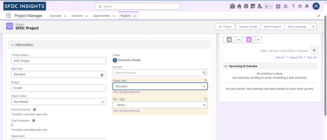Open the Accounts tab
Image resolution: width=327 pixels, height=140 pixels.
(x=56, y=16)
